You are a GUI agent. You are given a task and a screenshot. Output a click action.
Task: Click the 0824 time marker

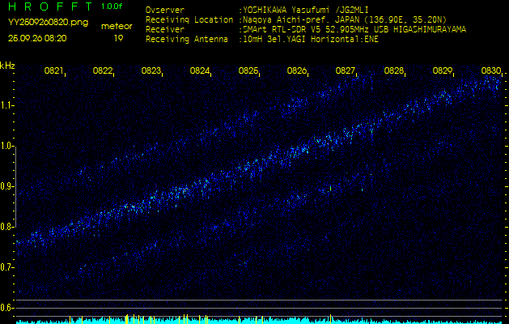[x=200, y=71]
